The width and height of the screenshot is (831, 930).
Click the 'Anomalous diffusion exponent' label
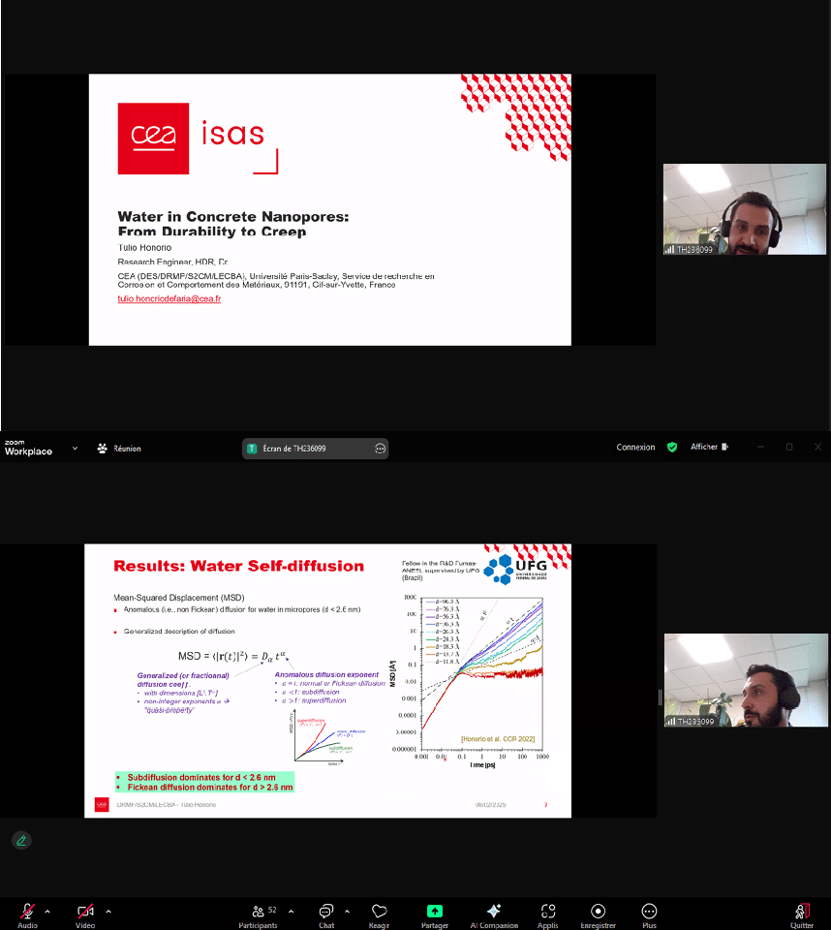tap(326, 674)
